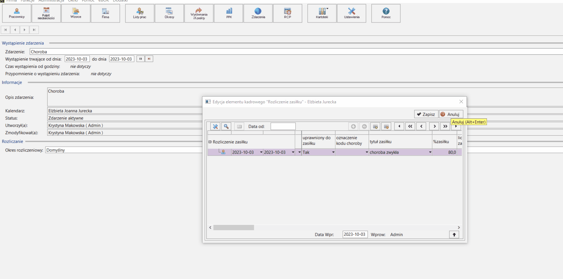Open the narrow dropdown before the Tak cell
Image resolution: width=563 pixels, height=279 pixels.
(x=300, y=152)
